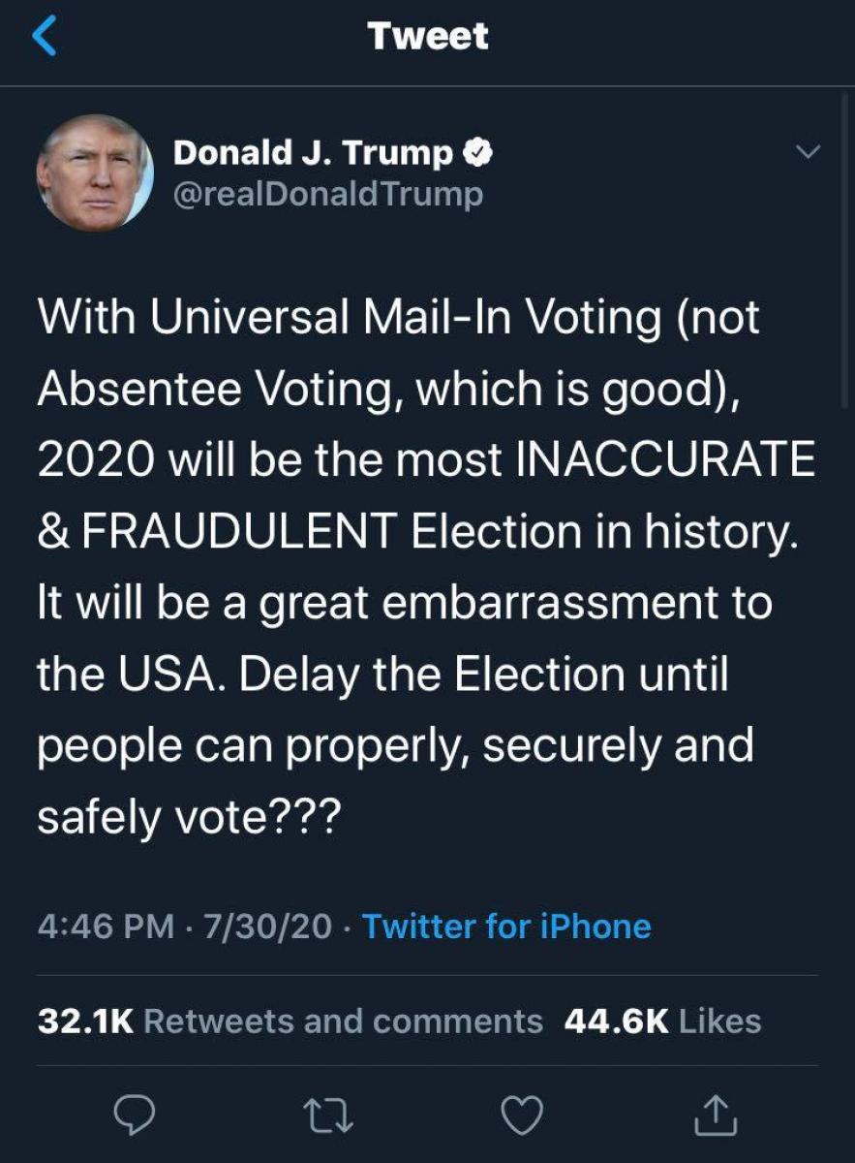Go back using the blue arrow
This screenshot has width=855, height=1163.
click(x=45, y=37)
